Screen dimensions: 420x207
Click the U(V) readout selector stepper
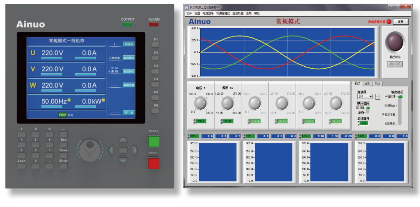(189, 136)
